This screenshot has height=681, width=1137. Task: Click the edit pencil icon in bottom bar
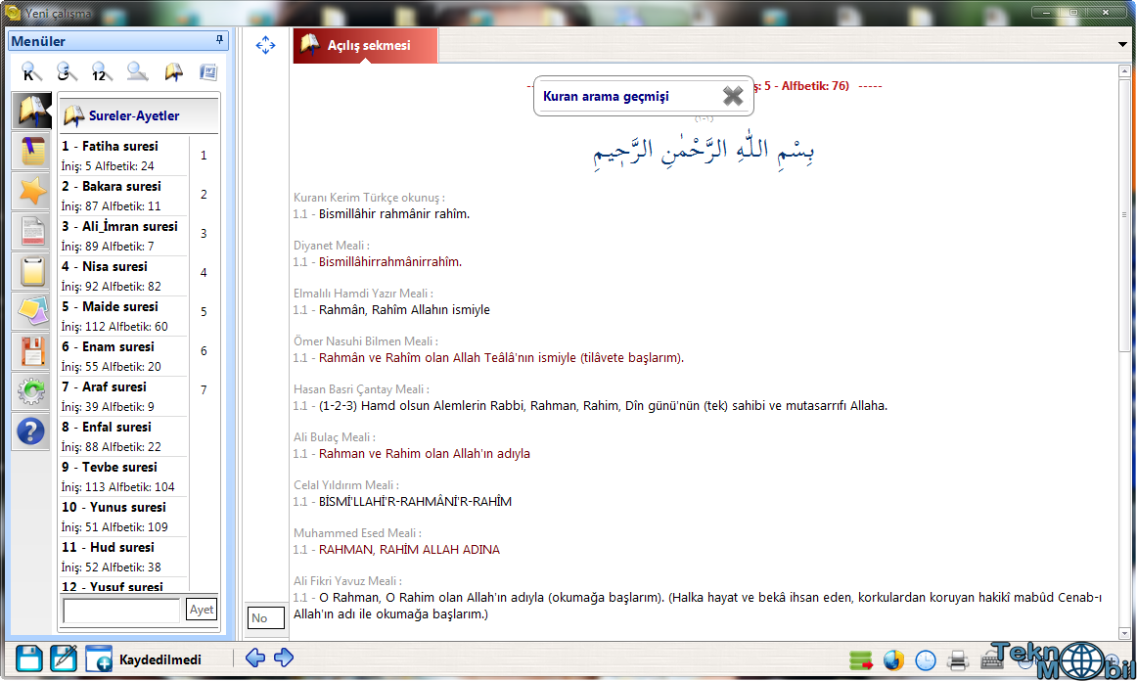point(64,658)
